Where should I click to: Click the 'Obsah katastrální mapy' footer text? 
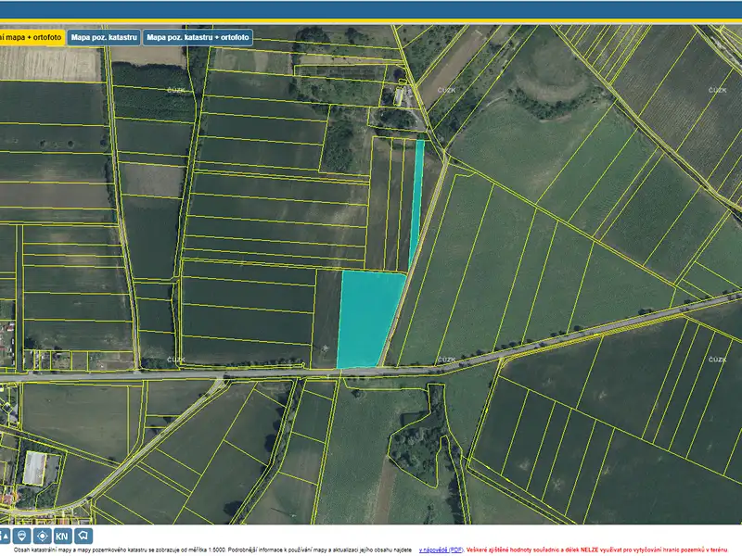pos(213,550)
